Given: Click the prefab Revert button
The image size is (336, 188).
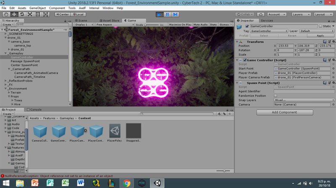Looking at the screenshot, I should [x=292, y=36].
